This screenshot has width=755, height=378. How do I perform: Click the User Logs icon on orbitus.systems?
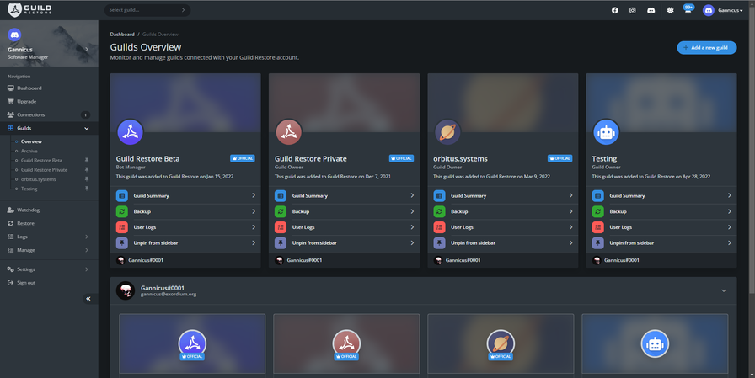pyautogui.click(x=439, y=227)
